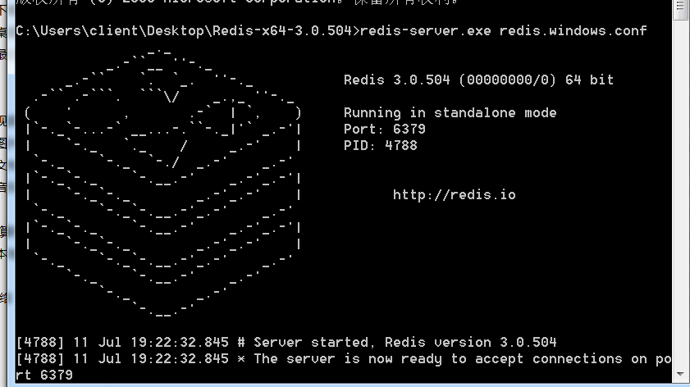
Task: Click the 'PID: 4788' line
Action: [x=380, y=146]
